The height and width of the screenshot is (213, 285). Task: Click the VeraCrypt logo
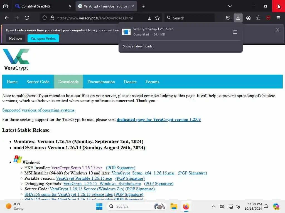tap(16, 59)
